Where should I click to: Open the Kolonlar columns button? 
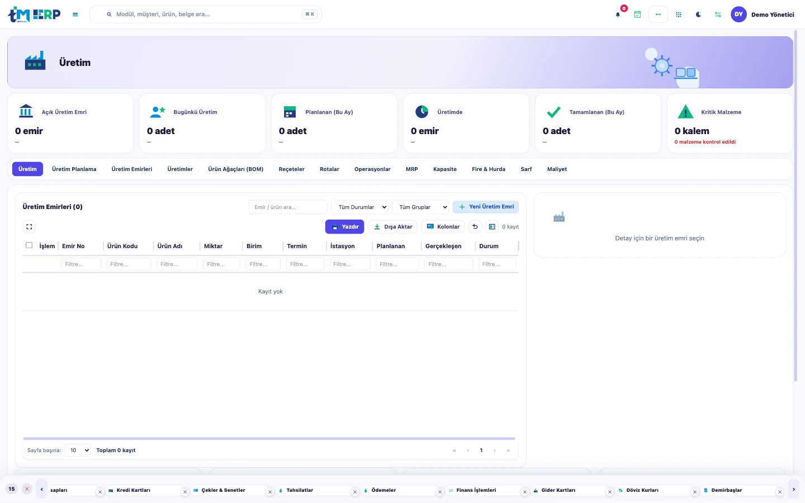(x=443, y=227)
